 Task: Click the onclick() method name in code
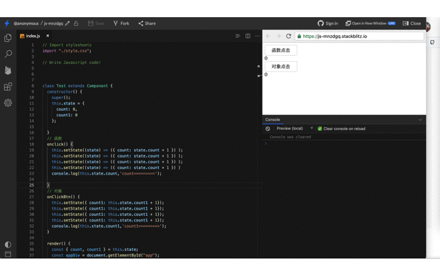coord(57,144)
